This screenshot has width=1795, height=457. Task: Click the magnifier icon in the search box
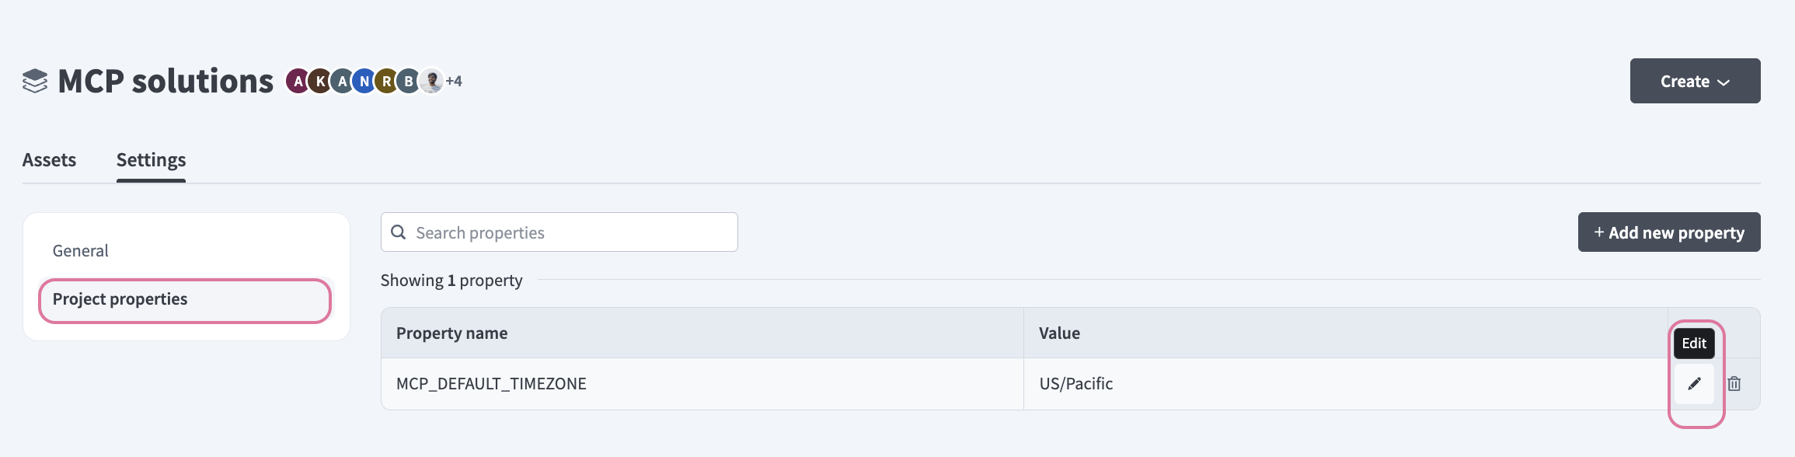pos(399,232)
